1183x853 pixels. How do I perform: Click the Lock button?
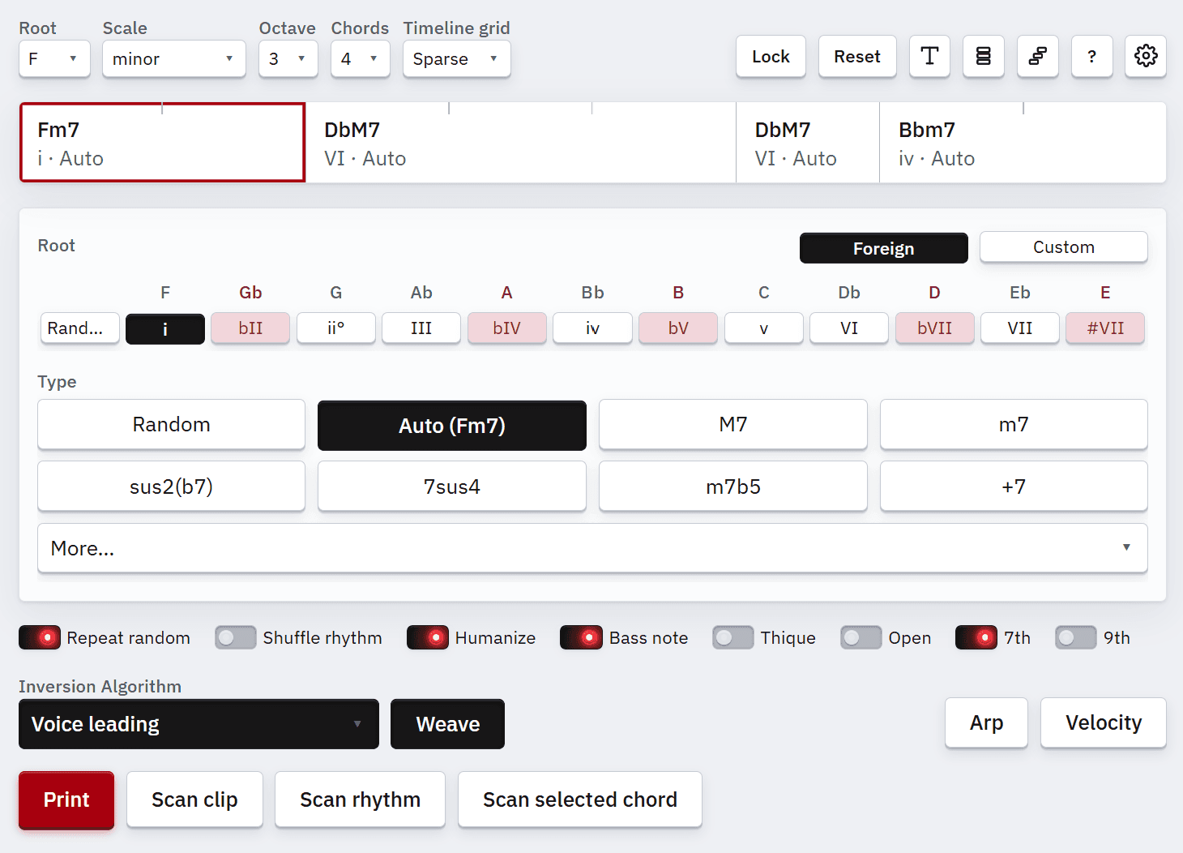click(771, 57)
